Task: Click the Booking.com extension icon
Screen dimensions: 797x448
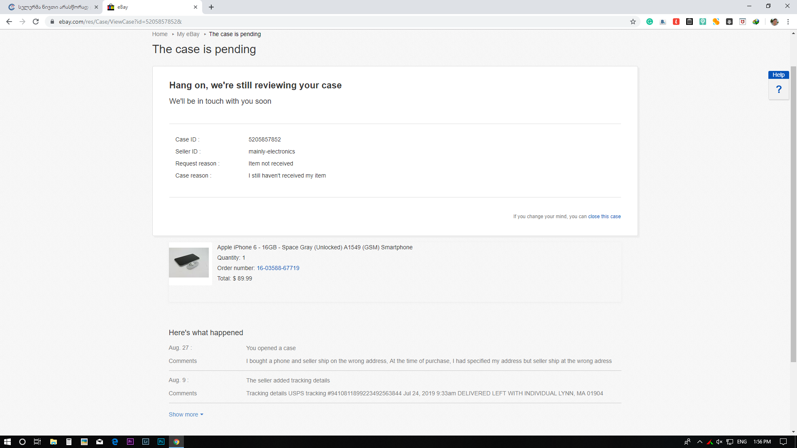Action: point(663,22)
